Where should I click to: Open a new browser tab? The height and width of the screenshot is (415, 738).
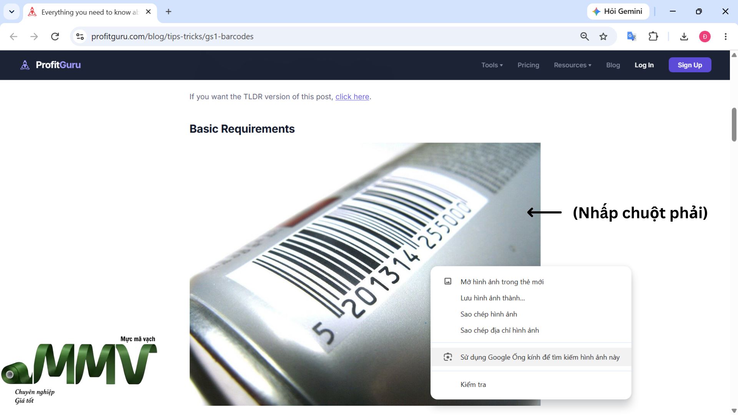coord(168,12)
